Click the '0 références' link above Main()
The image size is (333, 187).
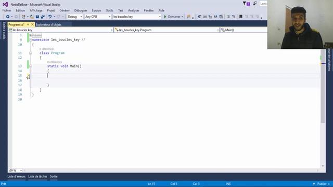55,62
